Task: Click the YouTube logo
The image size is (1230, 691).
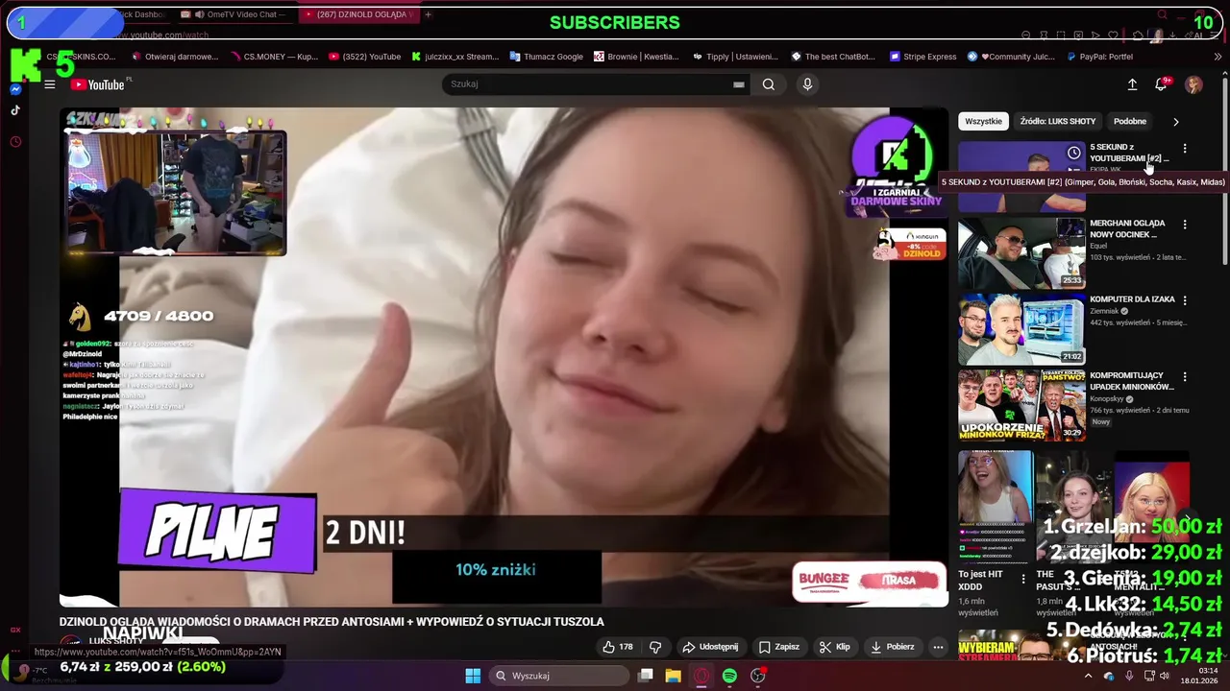Action: [x=97, y=84]
